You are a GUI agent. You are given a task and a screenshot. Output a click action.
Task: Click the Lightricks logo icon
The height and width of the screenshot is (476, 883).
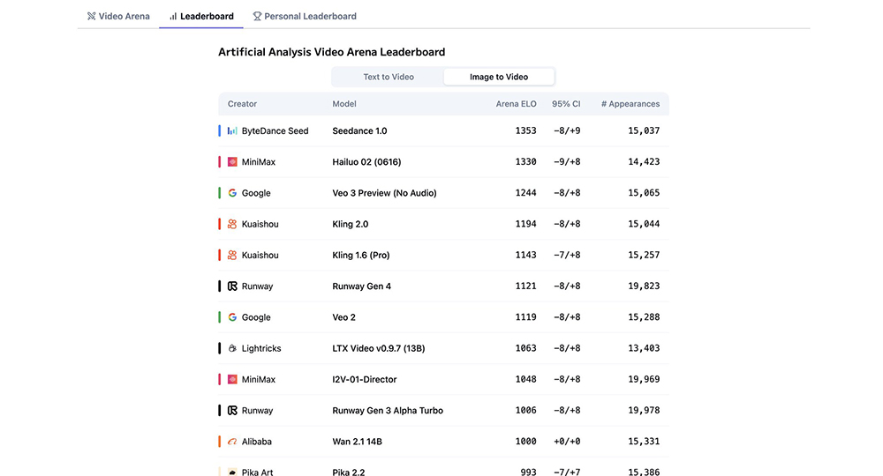[x=232, y=349]
